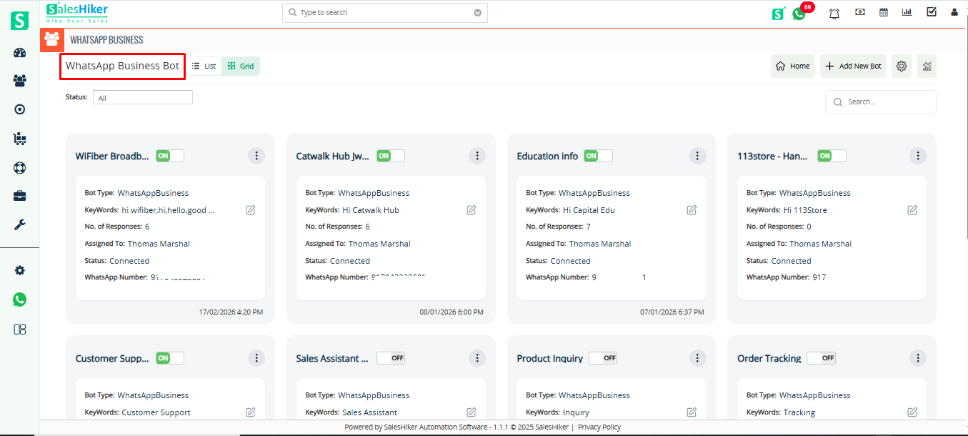Open the calendar icon in the top bar

pyautogui.click(x=884, y=12)
